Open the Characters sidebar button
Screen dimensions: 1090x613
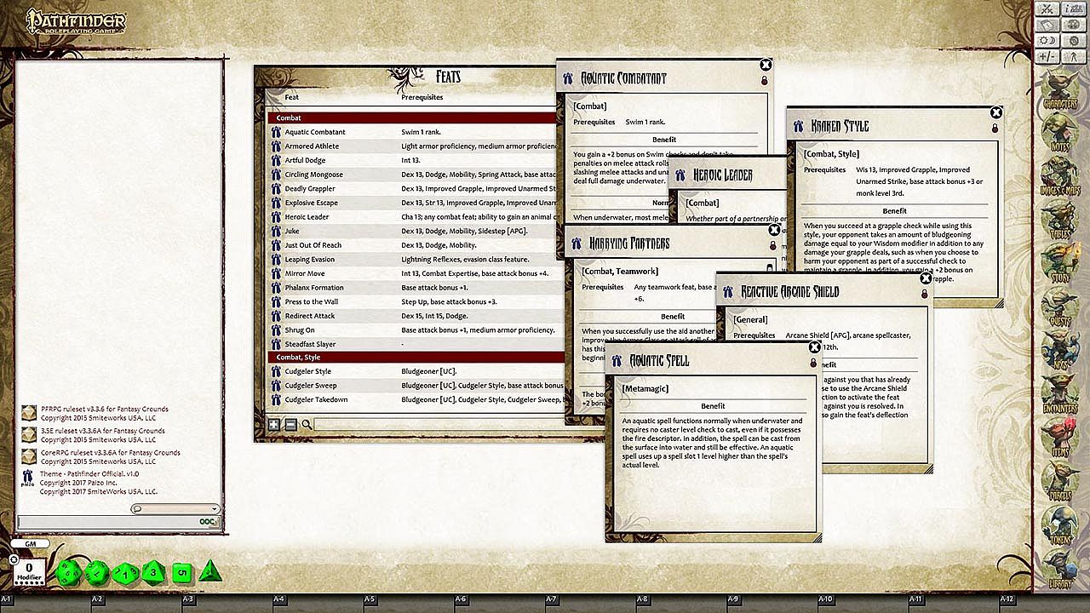pyautogui.click(x=1059, y=91)
